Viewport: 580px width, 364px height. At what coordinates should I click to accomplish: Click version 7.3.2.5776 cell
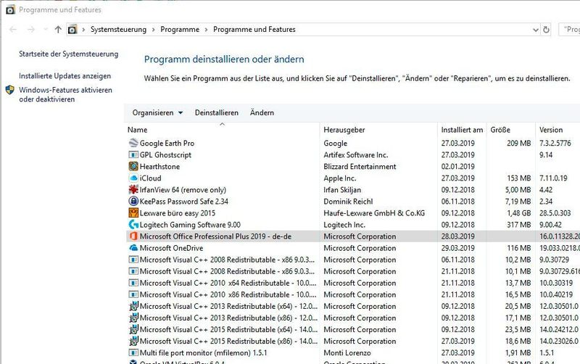tap(555, 143)
